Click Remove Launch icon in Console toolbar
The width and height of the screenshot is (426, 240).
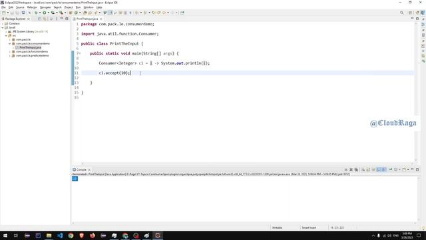[x=351, y=169]
